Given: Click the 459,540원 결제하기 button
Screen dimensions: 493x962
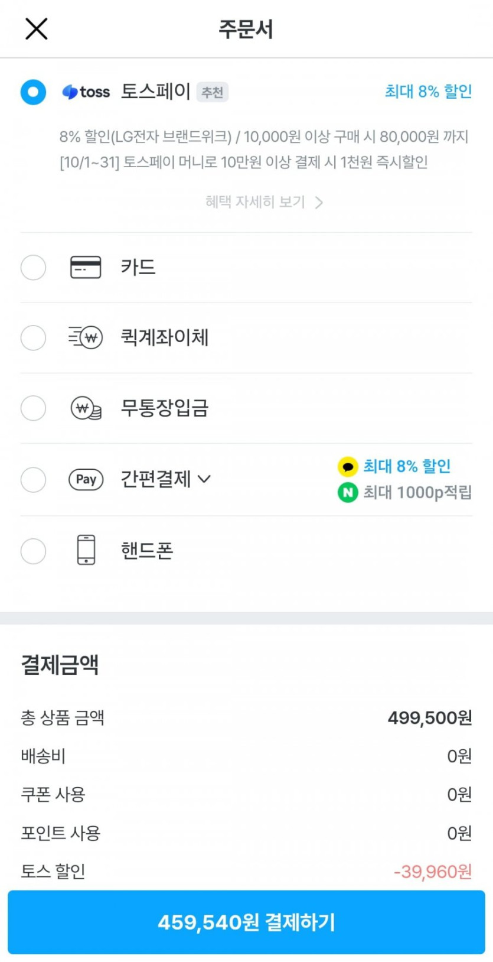Looking at the screenshot, I should click(x=246, y=922).
